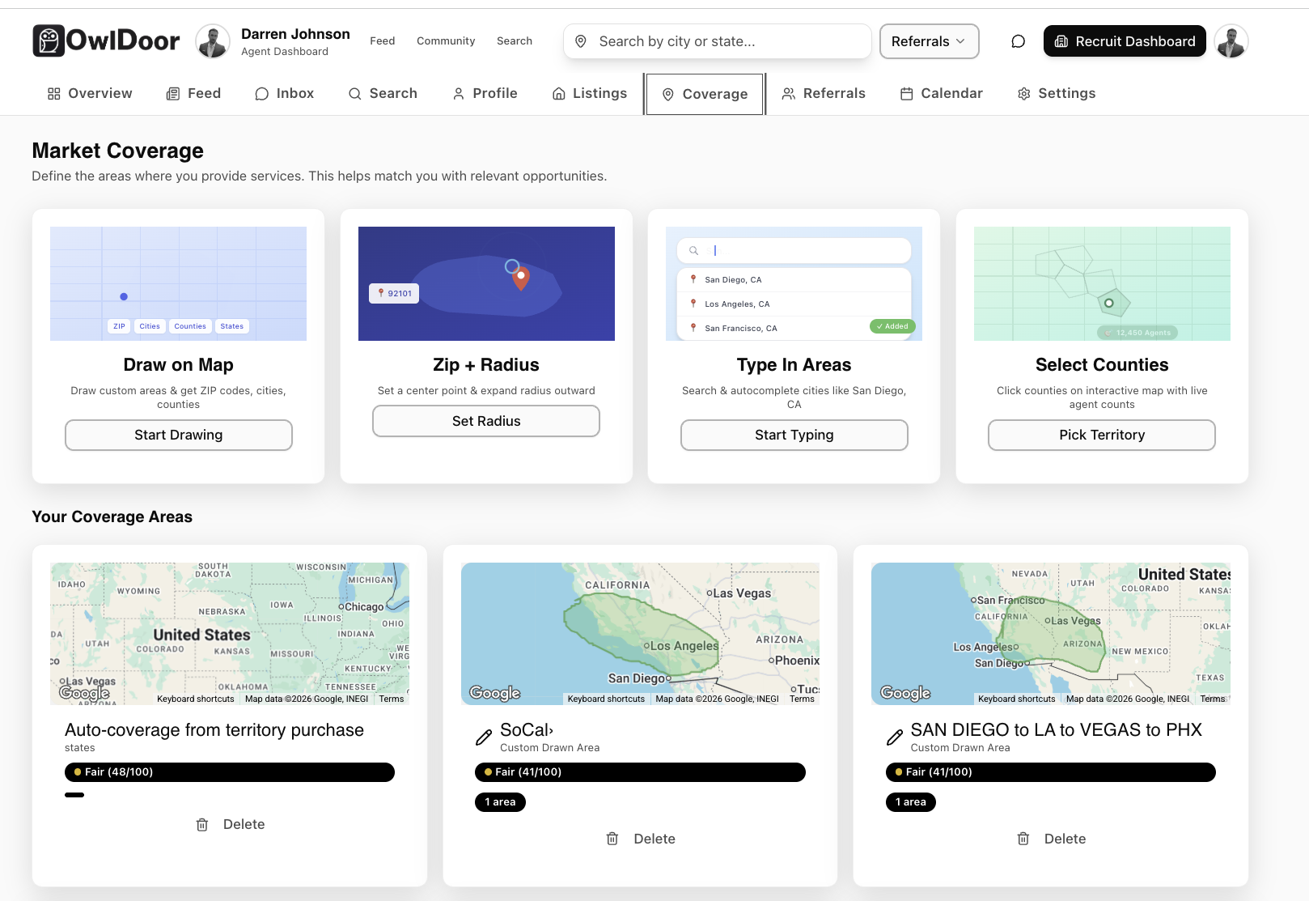The width and height of the screenshot is (1309, 901).
Task: Choose Pick Territory for counties
Action: [1101, 435]
